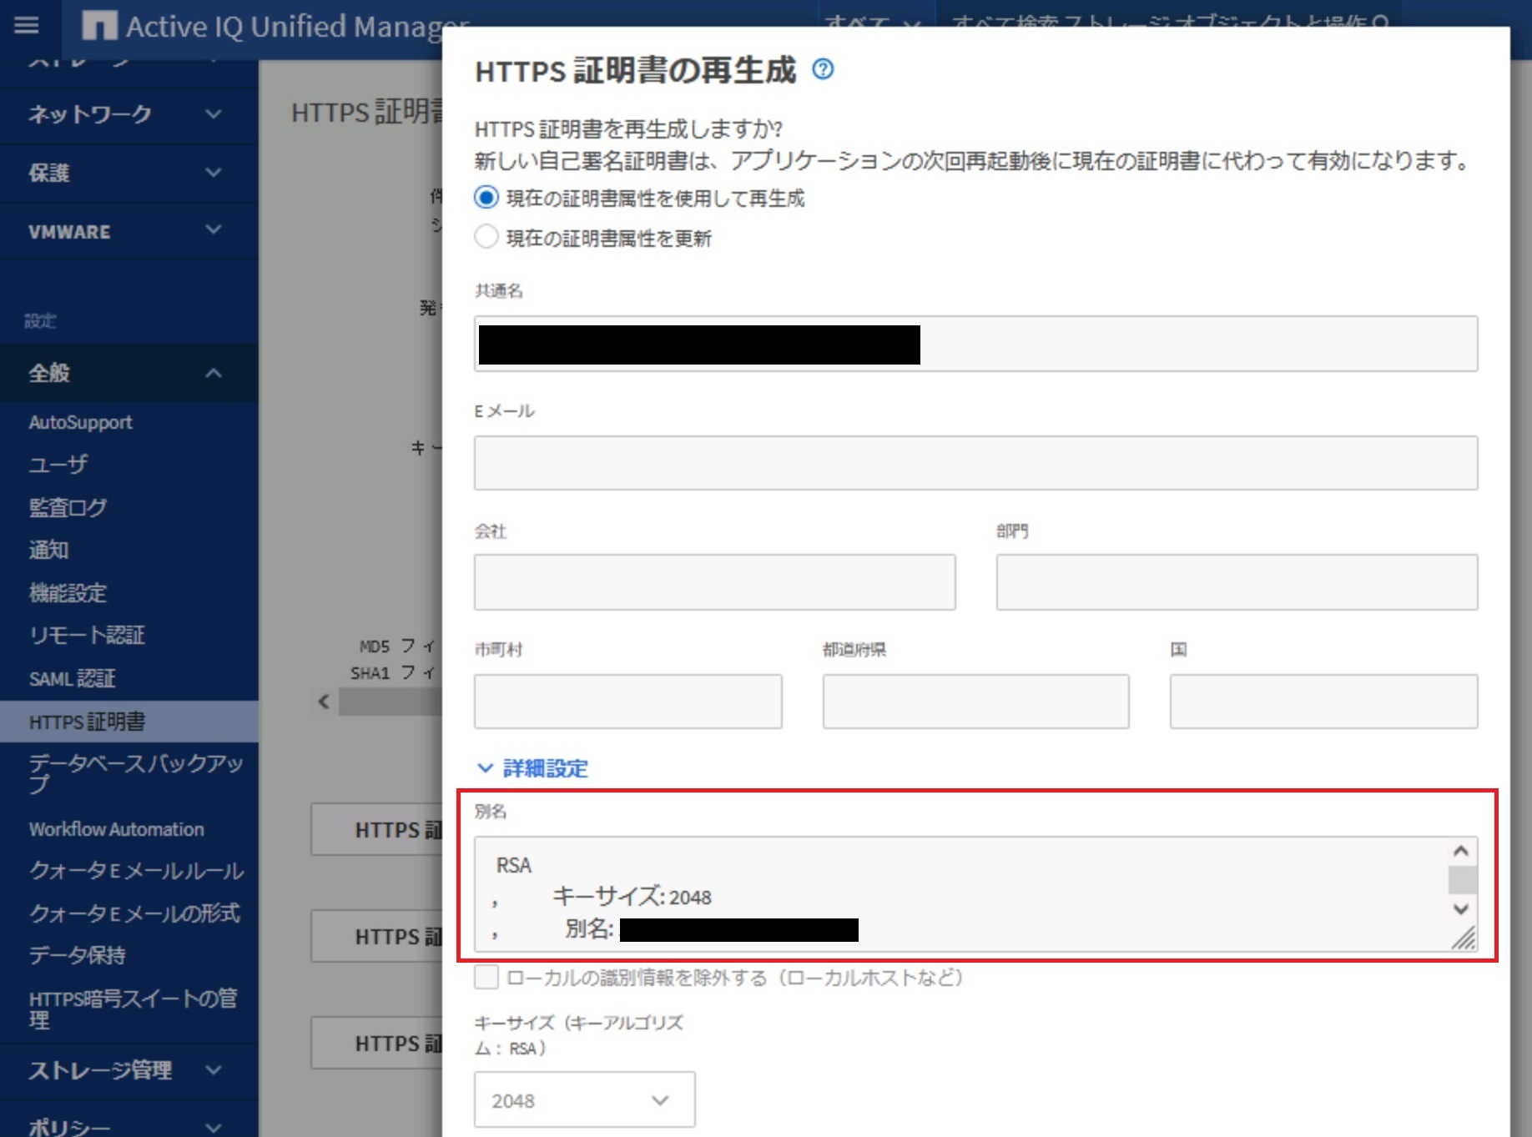Open データ保持 settings page
The height and width of the screenshot is (1137, 1532).
78,955
